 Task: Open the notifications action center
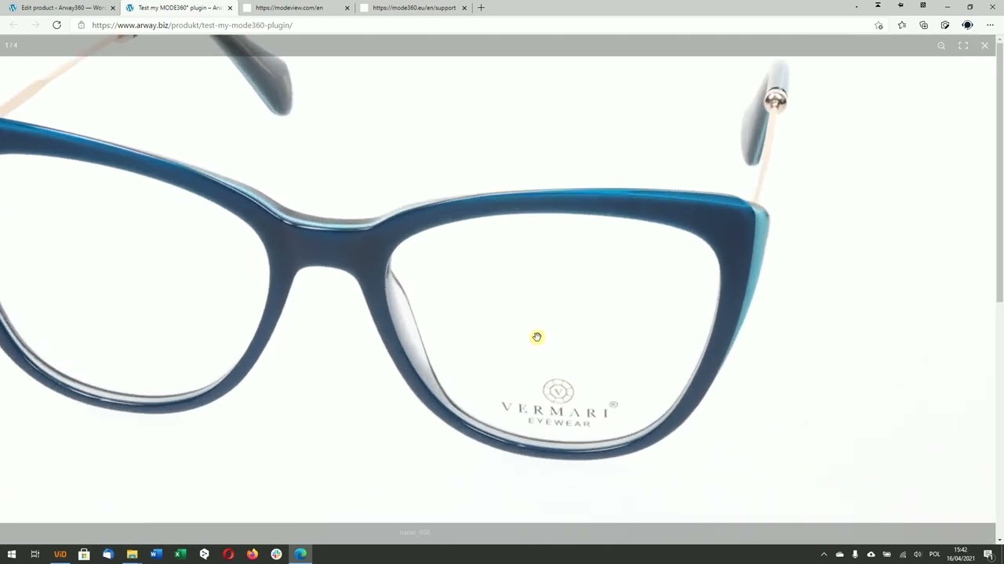tap(989, 555)
